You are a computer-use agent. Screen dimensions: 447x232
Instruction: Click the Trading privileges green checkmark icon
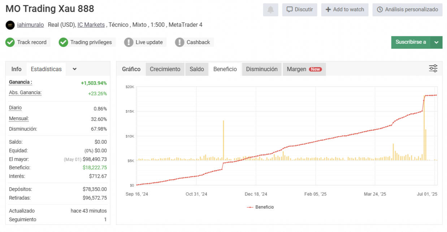pyautogui.click(x=63, y=42)
